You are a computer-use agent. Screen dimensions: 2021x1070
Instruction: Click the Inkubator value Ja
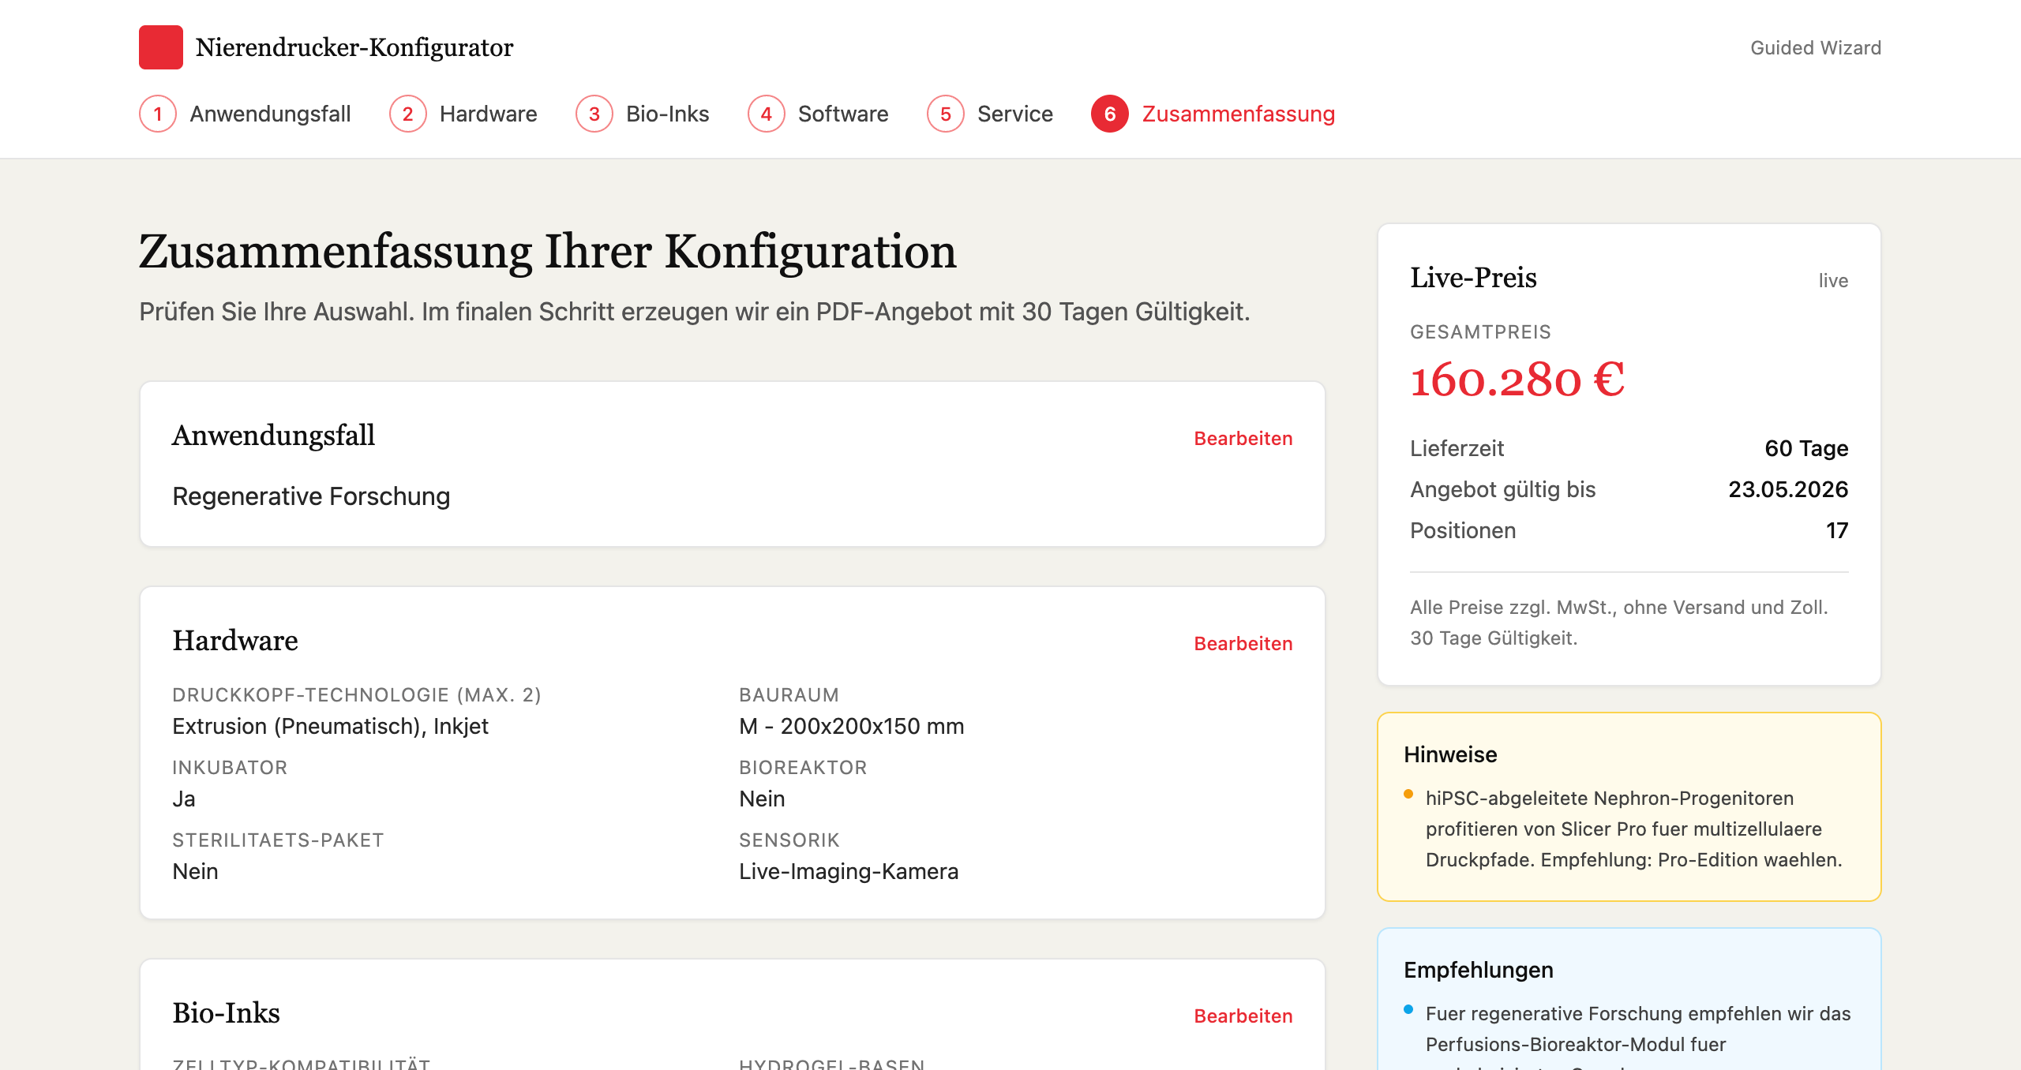184,799
